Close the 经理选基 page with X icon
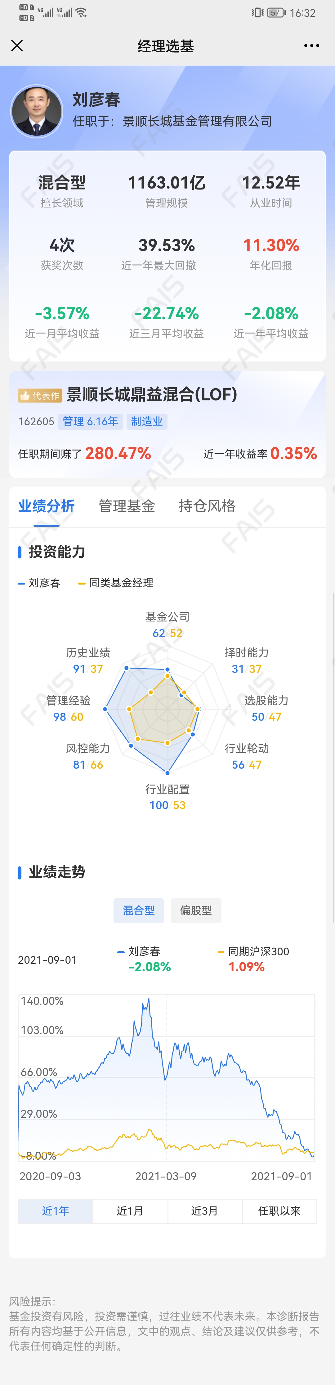 point(17,46)
